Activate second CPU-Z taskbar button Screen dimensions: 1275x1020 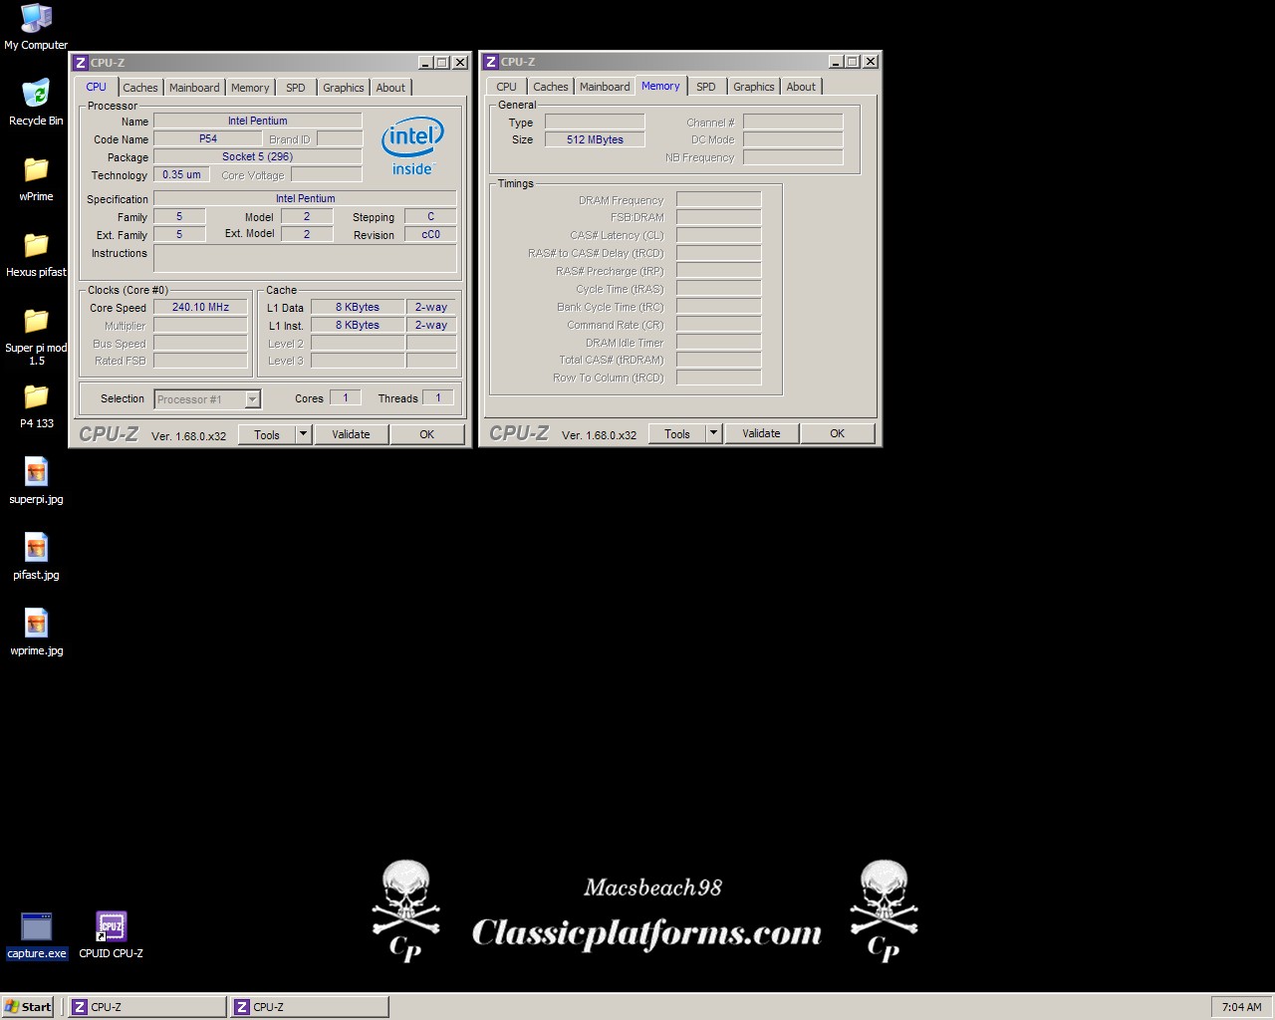[309, 1007]
